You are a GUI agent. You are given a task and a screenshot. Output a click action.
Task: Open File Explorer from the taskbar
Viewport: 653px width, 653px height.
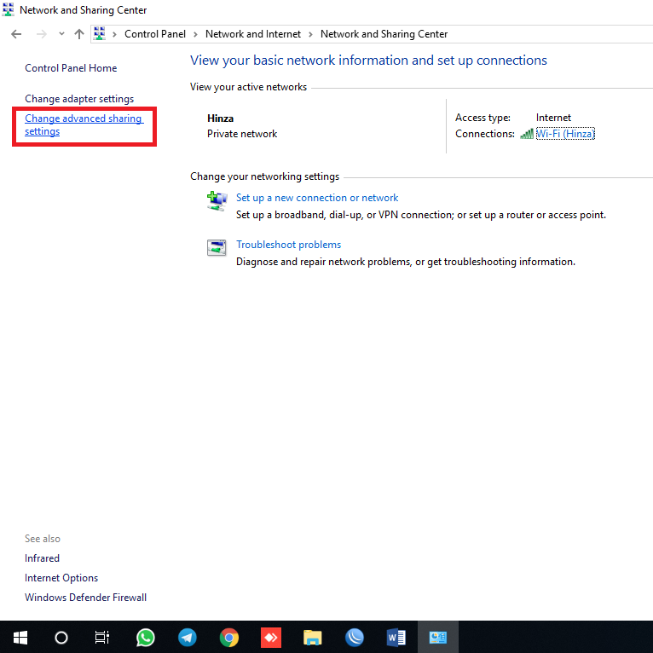coord(313,638)
